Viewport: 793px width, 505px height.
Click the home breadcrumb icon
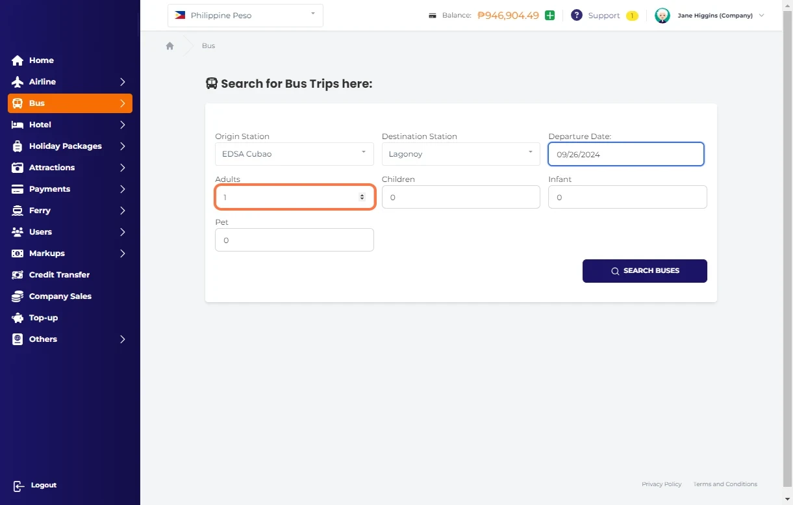[x=170, y=46]
